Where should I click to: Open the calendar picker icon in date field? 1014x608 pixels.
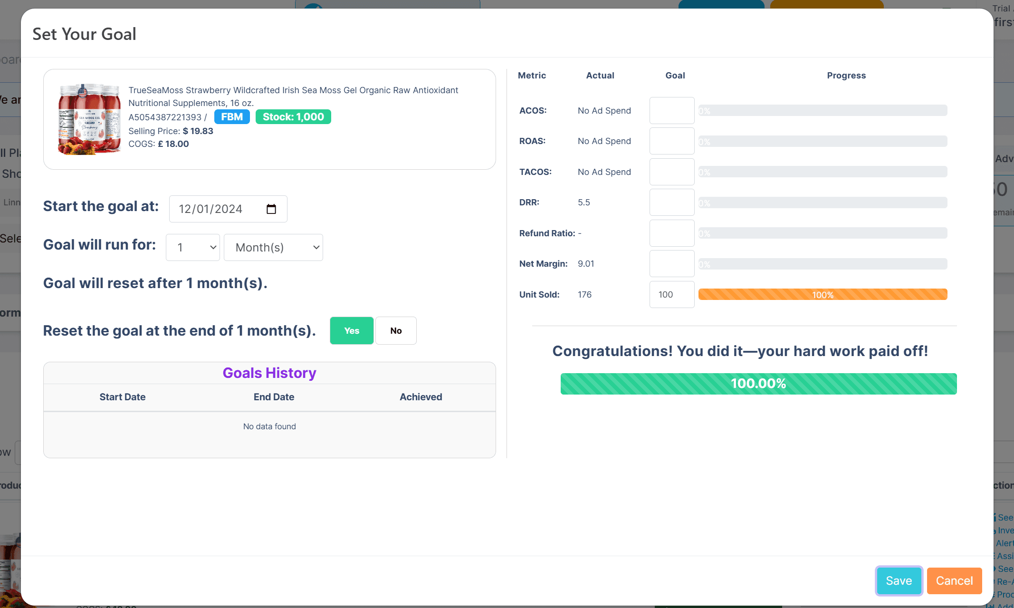click(271, 209)
